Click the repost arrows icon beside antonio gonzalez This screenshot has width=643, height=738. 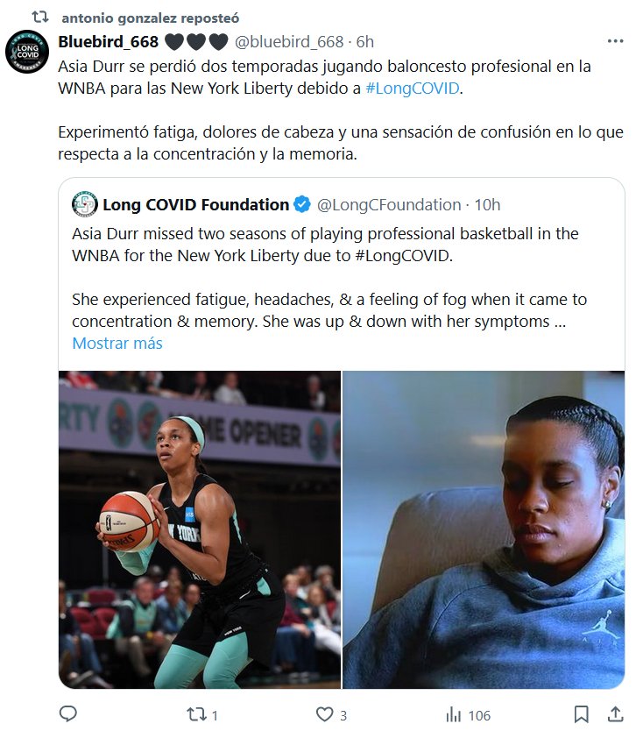40,18
